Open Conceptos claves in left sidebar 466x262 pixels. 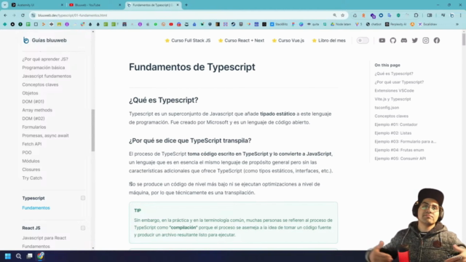pyautogui.click(x=40, y=84)
